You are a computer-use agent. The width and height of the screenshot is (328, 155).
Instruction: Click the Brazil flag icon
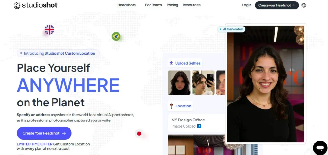point(116,36)
